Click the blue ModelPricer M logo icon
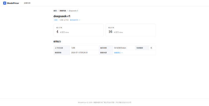 pos(5,3)
